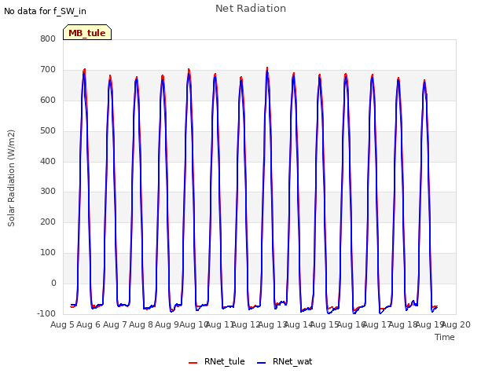Click the Aug 9 x-axis label
The image size is (503, 377).
[167, 324]
